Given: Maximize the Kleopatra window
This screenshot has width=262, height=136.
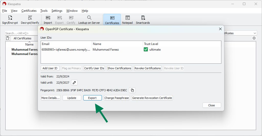Looking at the screenshot, I should [244, 4].
